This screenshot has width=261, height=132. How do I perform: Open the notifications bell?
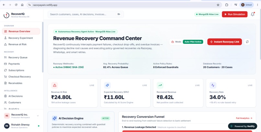253,14
